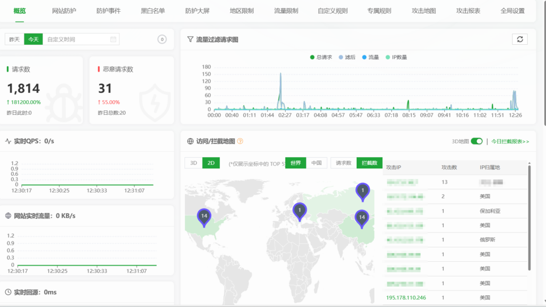Show 请求数 on the map
This screenshot has width=546, height=307.
coord(343,163)
